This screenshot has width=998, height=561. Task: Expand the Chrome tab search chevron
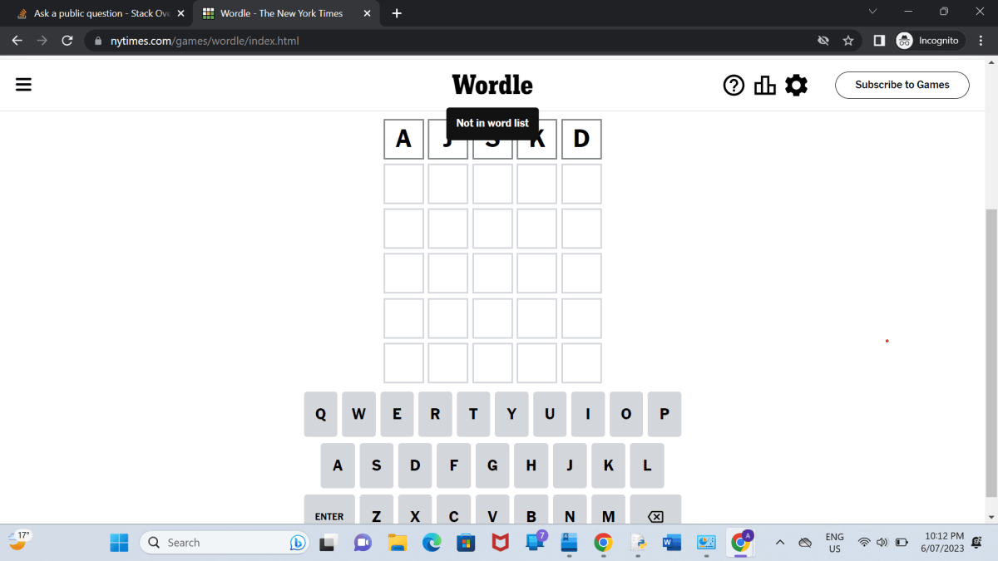tap(872, 13)
